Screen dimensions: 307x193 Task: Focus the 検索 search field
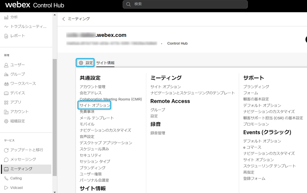pyautogui.click(x=185, y=4)
